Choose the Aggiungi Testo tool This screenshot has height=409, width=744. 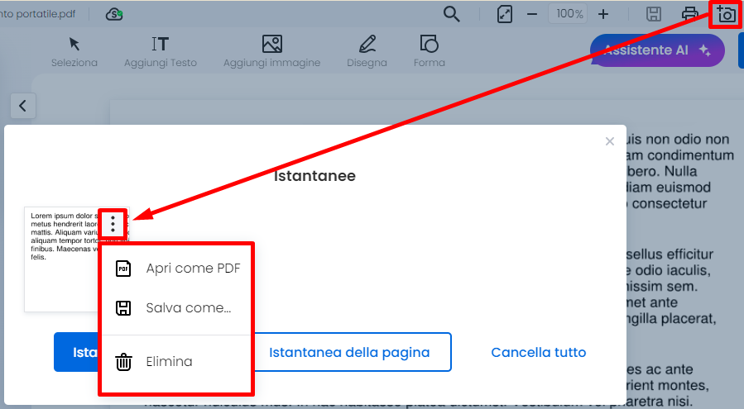tap(161, 50)
